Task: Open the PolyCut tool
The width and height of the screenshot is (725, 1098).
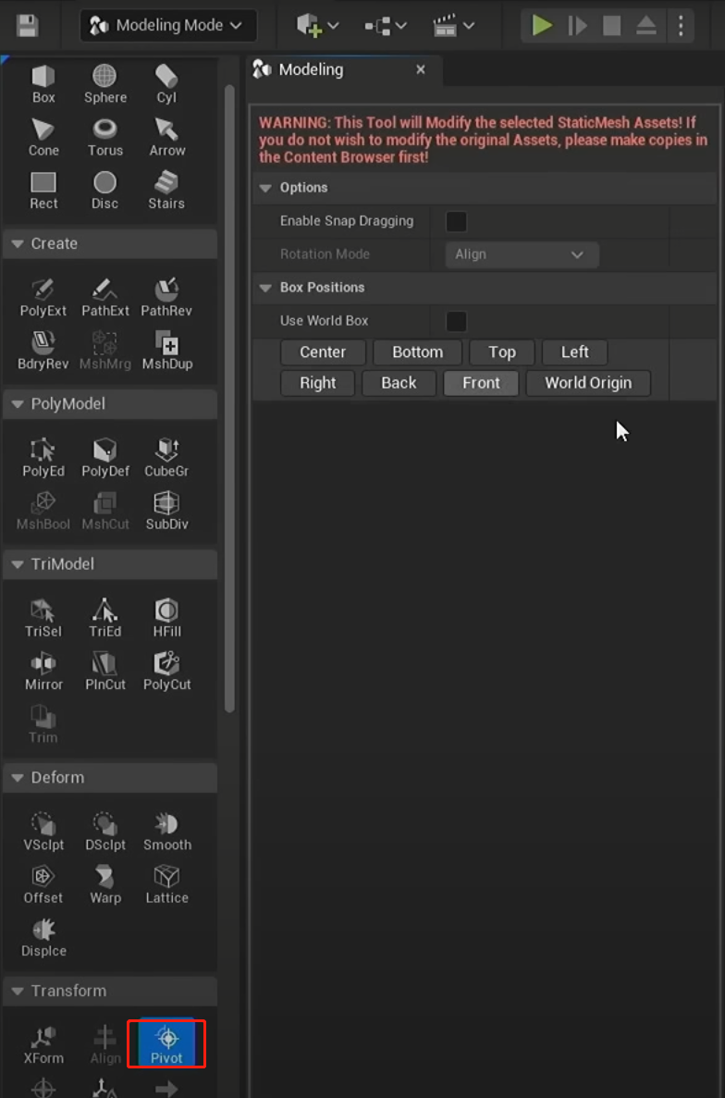Action: pyautogui.click(x=166, y=672)
